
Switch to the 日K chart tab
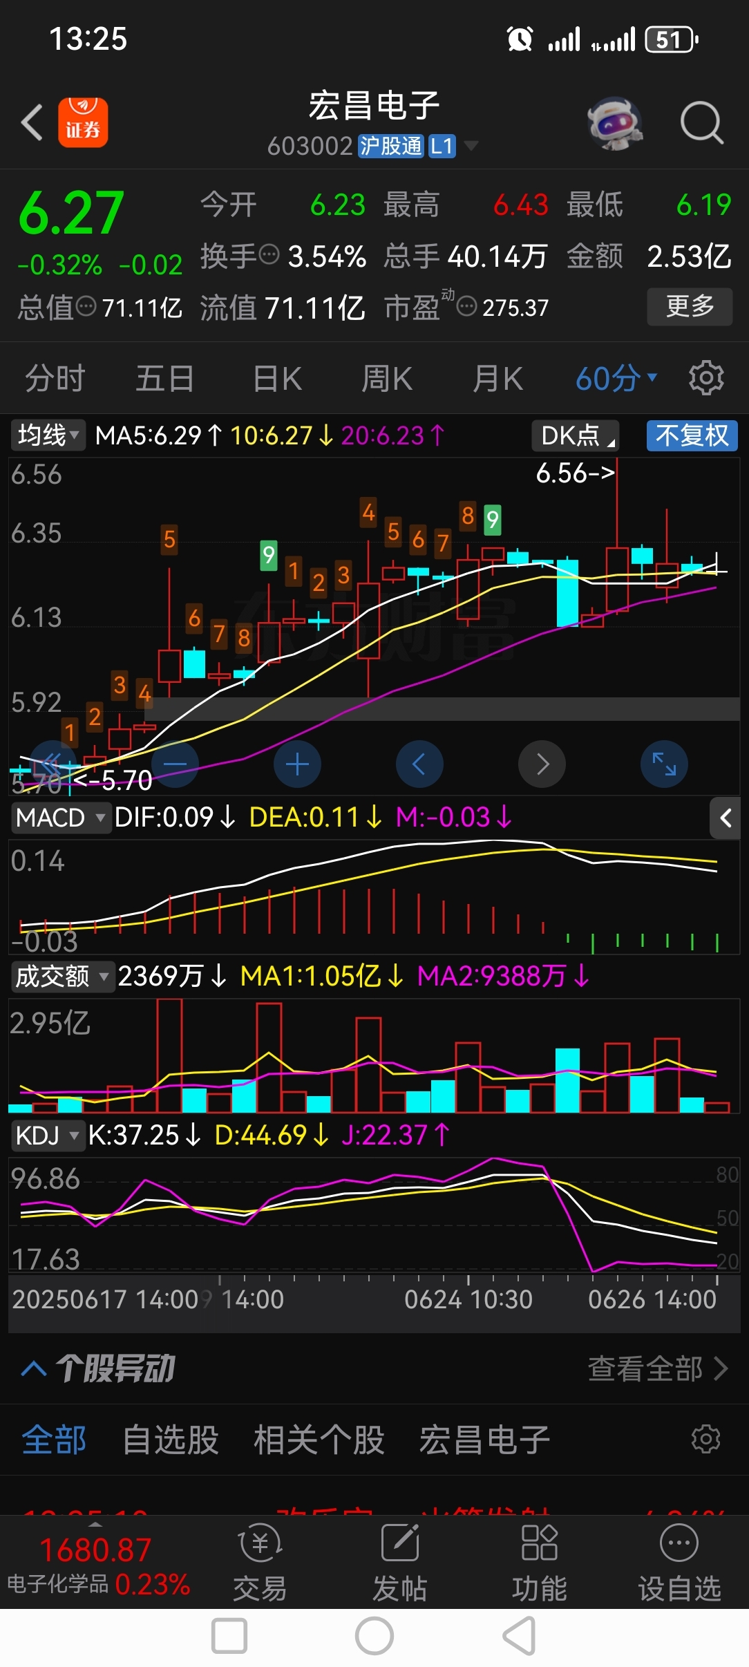278,378
